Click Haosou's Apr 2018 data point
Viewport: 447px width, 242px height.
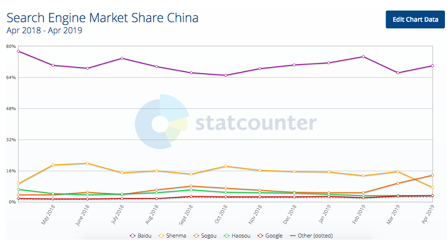pos(18,189)
